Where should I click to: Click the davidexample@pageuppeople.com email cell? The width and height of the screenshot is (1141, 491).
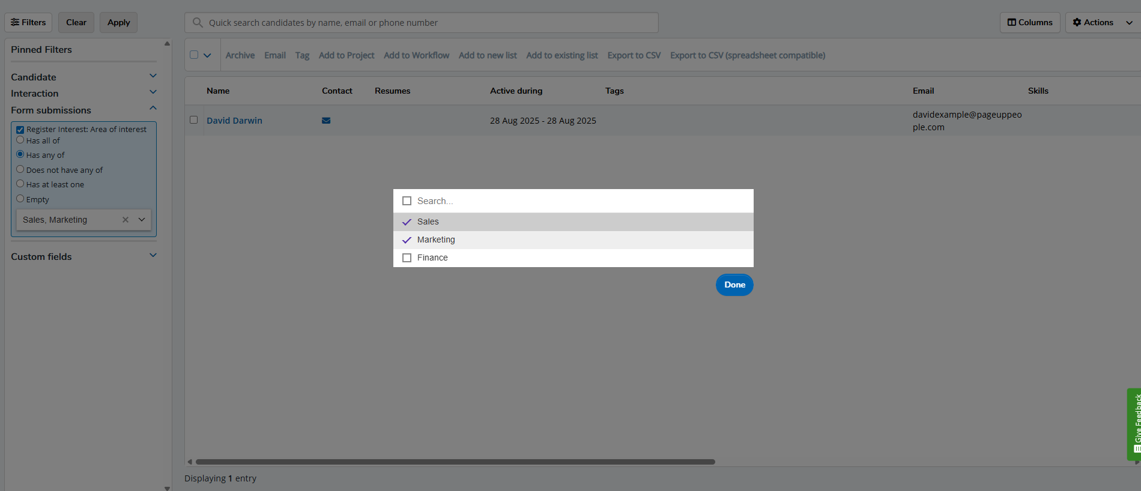coord(967,121)
